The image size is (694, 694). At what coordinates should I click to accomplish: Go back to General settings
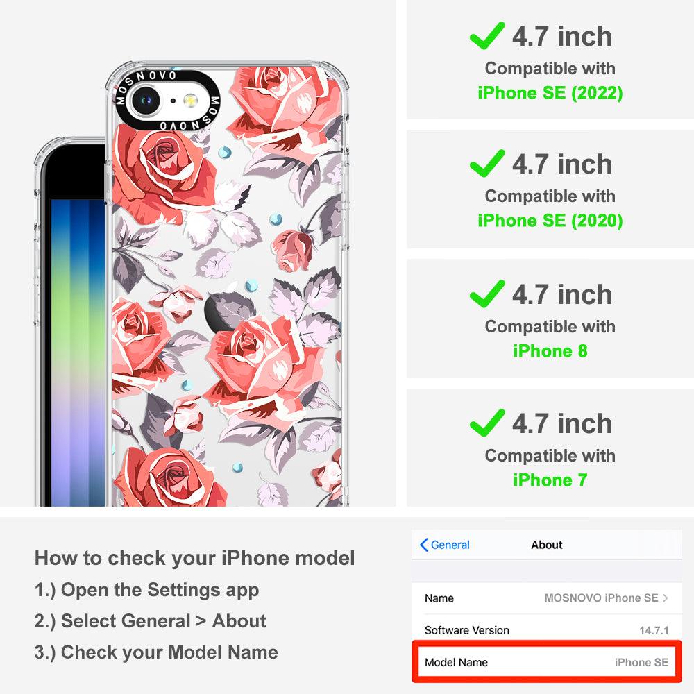[445, 545]
